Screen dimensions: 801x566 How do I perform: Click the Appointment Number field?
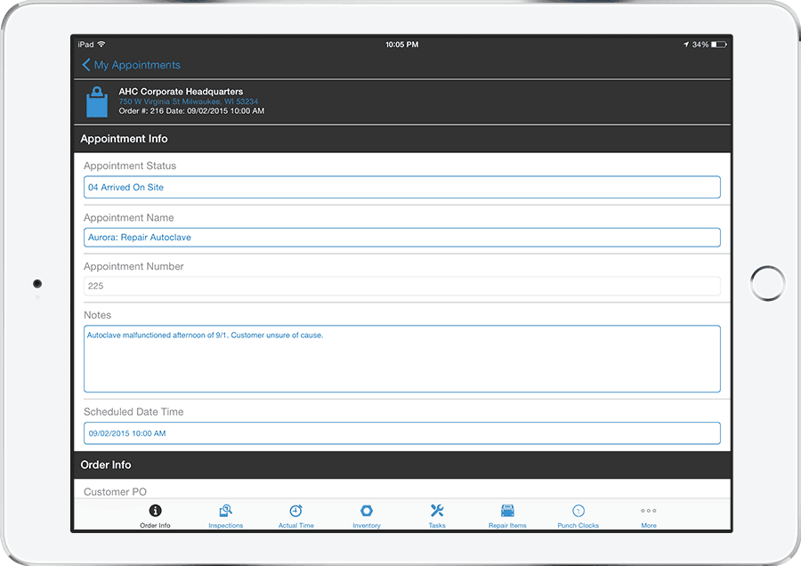coord(400,286)
